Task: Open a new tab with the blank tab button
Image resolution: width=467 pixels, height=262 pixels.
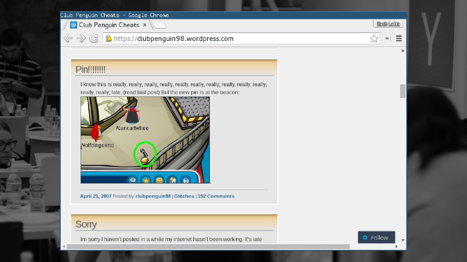Action: point(160,25)
